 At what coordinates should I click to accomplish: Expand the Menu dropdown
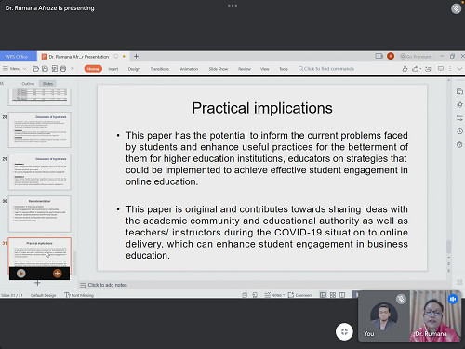click(x=15, y=69)
